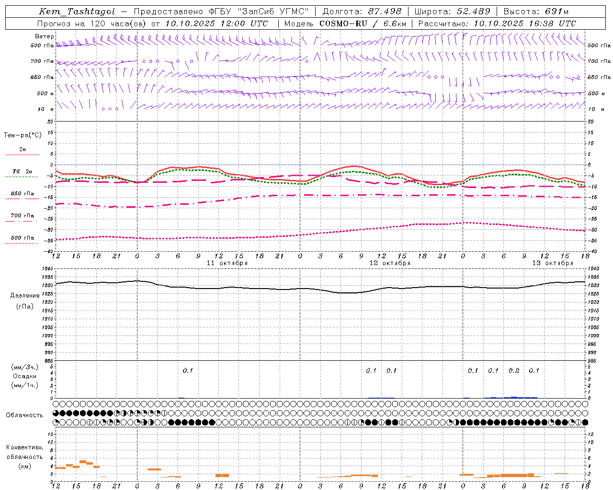613x490 pixels.
Task: Click the 1040 value on the left pressure axis
Action: 48,269
